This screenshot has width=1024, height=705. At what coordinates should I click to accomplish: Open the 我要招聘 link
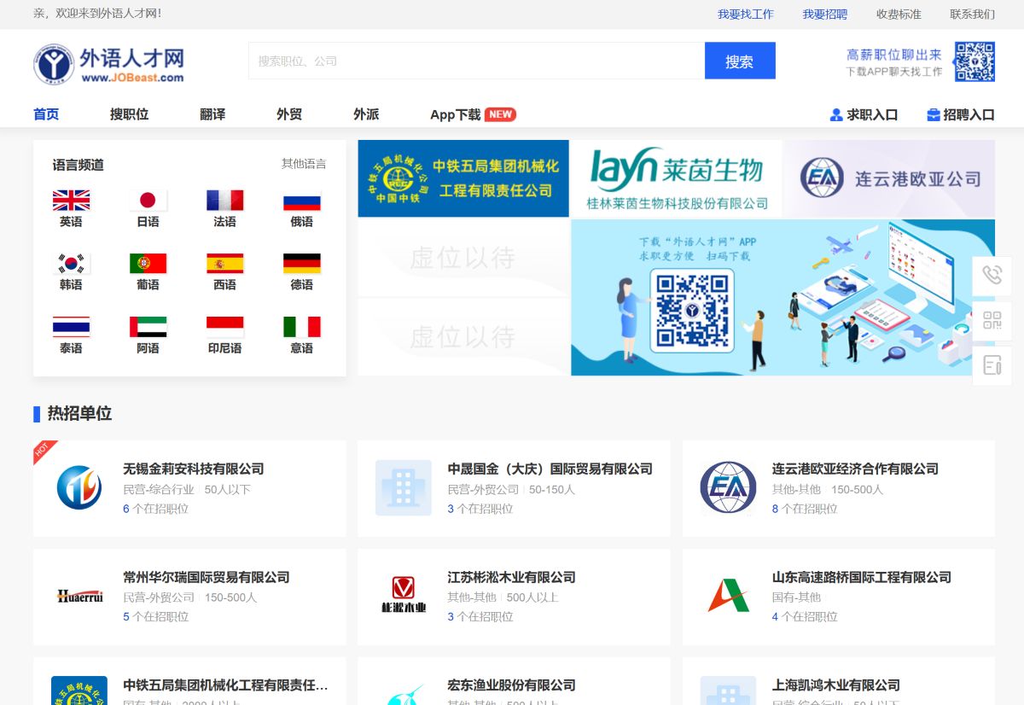[x=825, y=15]
